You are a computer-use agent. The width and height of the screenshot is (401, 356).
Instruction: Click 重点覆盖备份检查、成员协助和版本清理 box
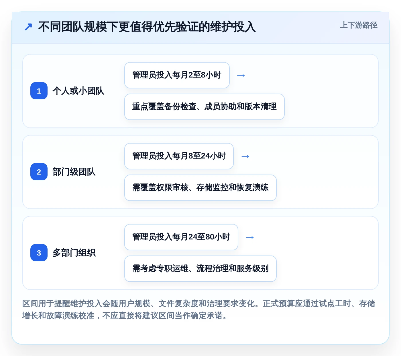[x=205, y=107]
